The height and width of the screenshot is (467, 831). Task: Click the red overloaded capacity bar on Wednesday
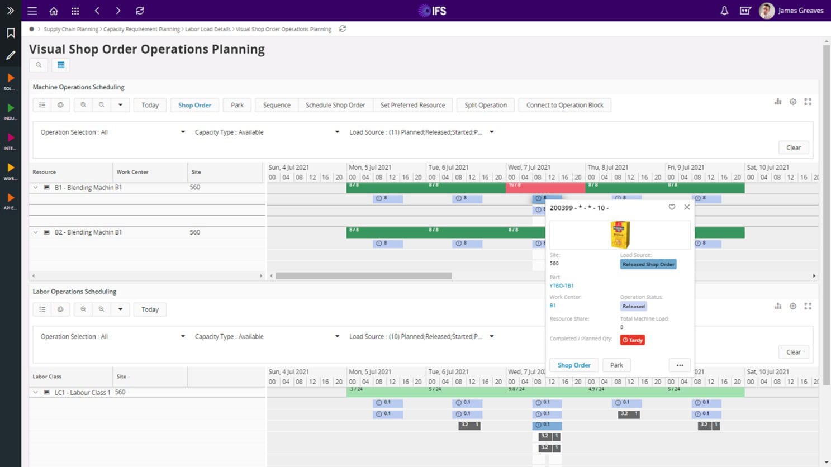coord(525,187)
